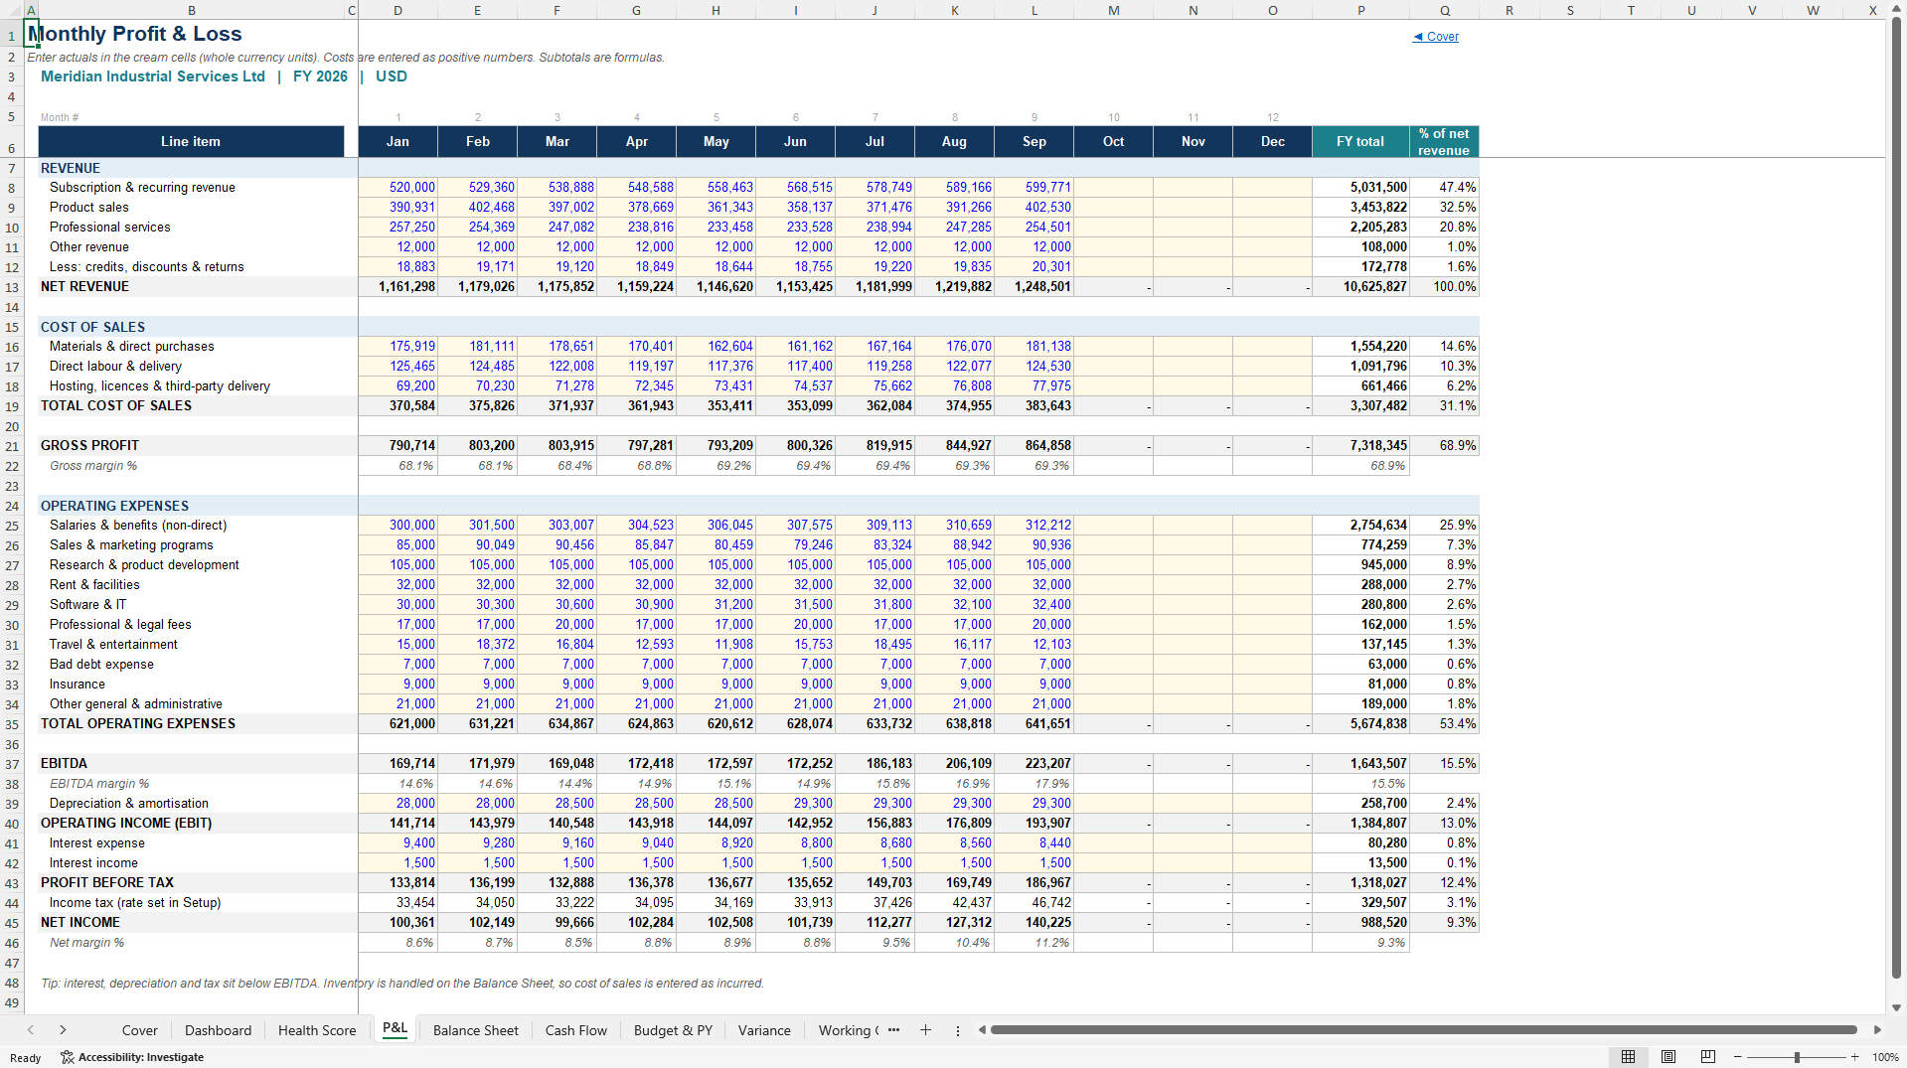This screenshot has height=1068, width=1907.
Task: Click sheet tab bar options dots
Action: point(958,1030)
